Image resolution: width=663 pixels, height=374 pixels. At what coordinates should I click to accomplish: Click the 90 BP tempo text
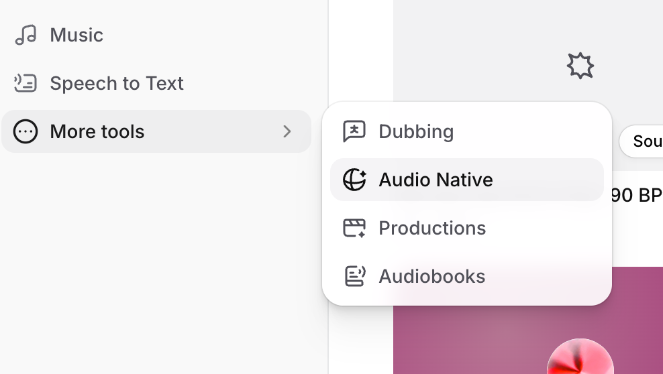click(x=637, y=195)
